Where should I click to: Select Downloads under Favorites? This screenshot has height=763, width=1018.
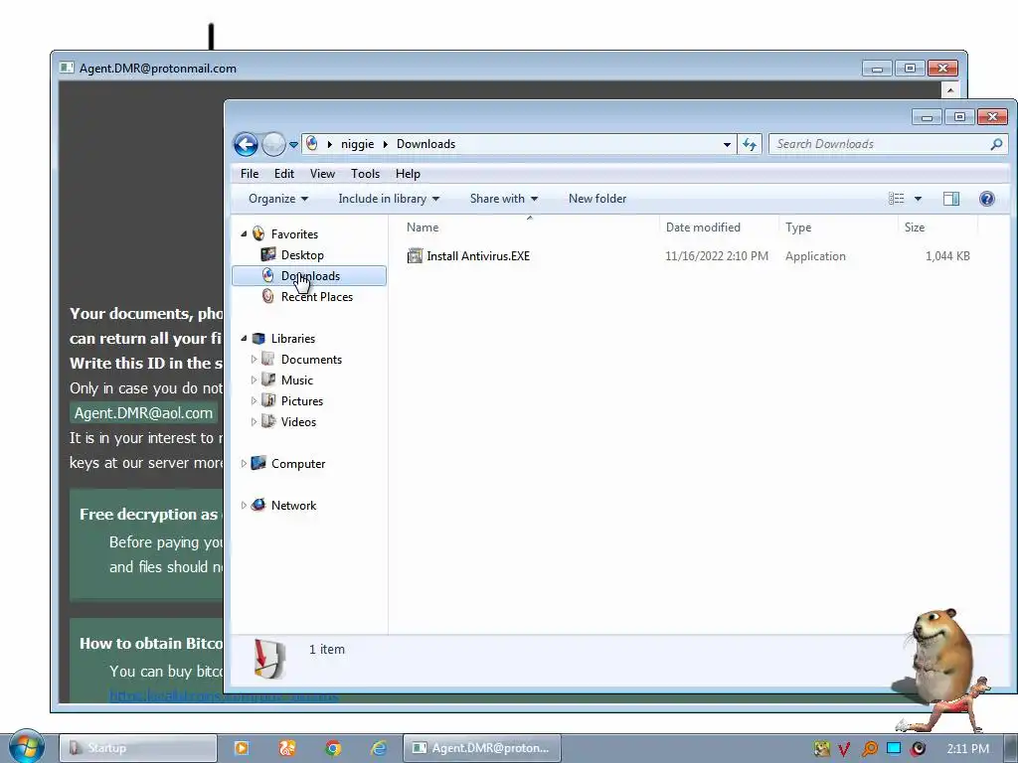click(309, 276)
